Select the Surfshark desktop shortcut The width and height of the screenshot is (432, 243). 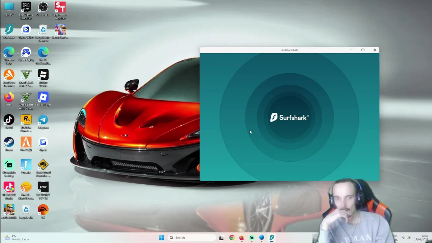point(9,32)
